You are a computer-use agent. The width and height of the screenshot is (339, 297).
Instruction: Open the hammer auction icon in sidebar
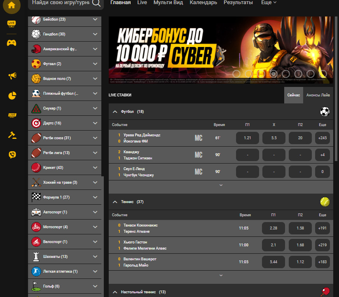pos(12,135)
